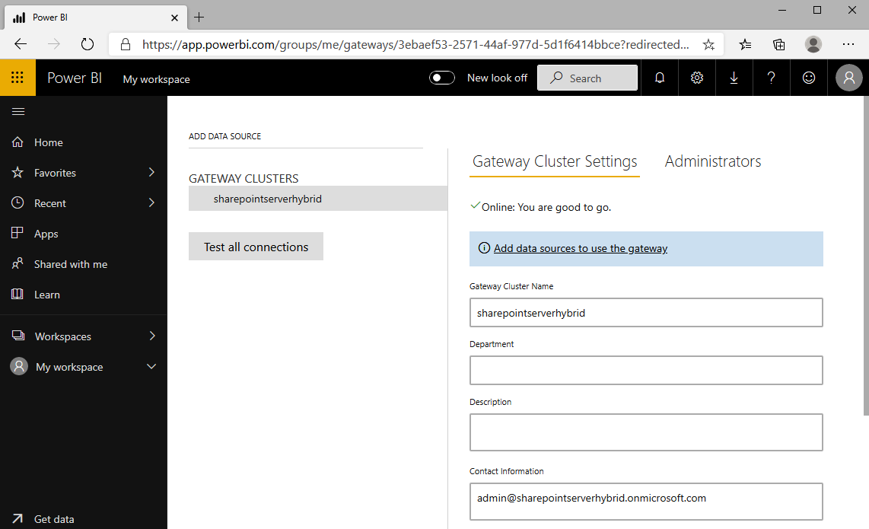Click the Search box
This screenshot has height=529, width=869.
(587, 78)
